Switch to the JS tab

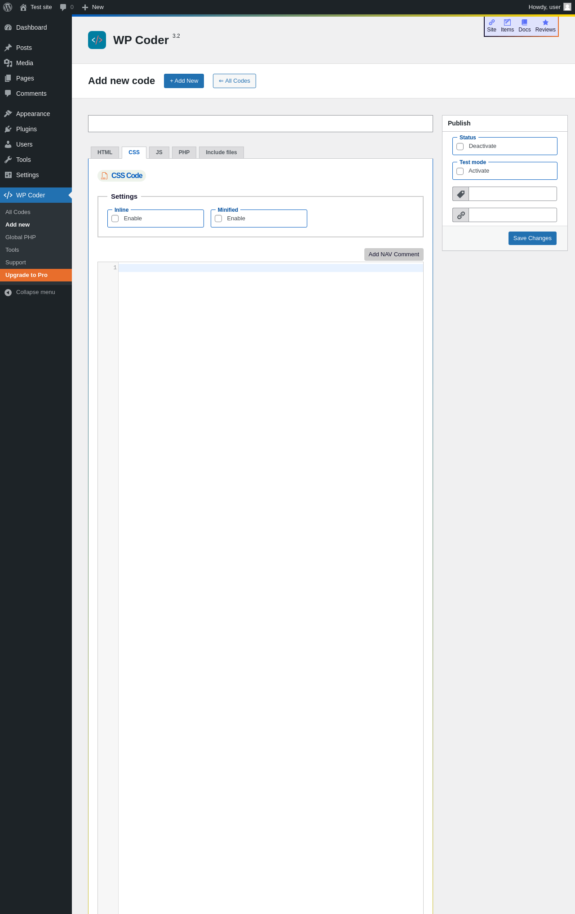click(x=159, y=152)
